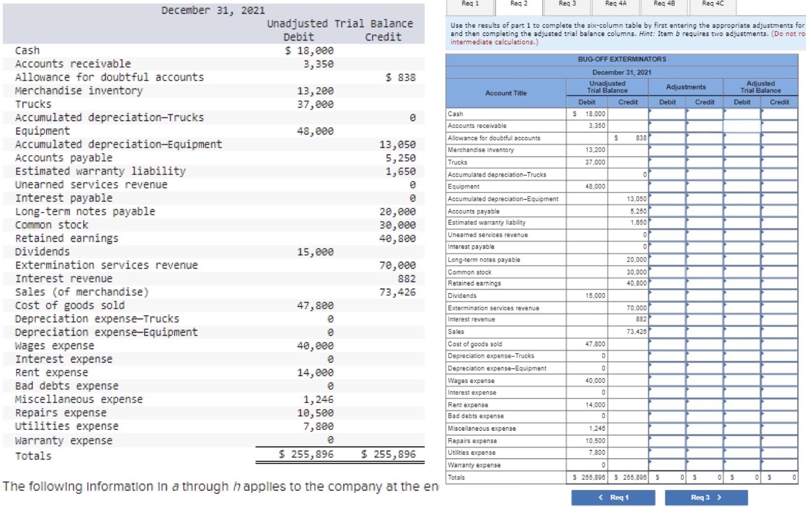Click Adjusted debit cell for Trucks row
This screenshot has width=806, height=507.
(742, 162)
